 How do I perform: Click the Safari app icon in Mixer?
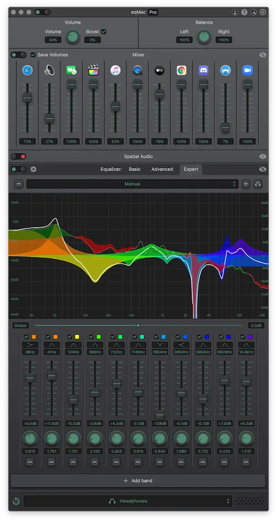[28, 70]
